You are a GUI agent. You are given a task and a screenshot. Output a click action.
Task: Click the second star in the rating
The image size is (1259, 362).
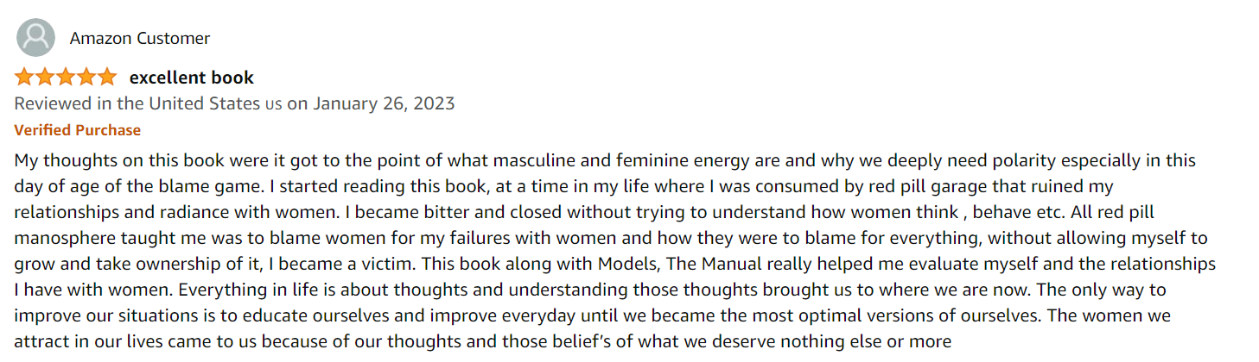click(x=45, y=78)
